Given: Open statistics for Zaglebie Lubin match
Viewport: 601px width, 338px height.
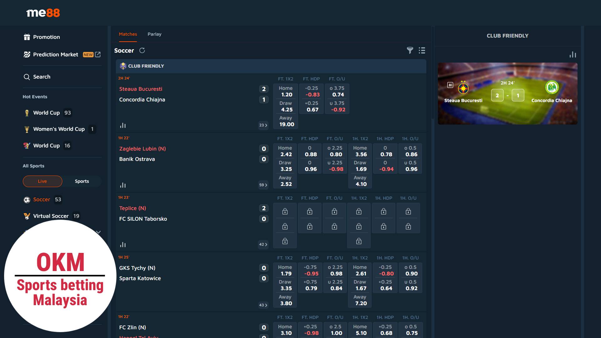Looking at the screenshot, I should 123,185.
